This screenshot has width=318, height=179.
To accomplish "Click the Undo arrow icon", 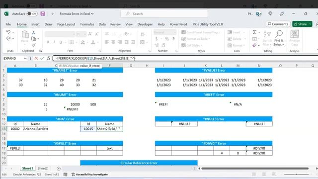I will [x=8, y=32].
